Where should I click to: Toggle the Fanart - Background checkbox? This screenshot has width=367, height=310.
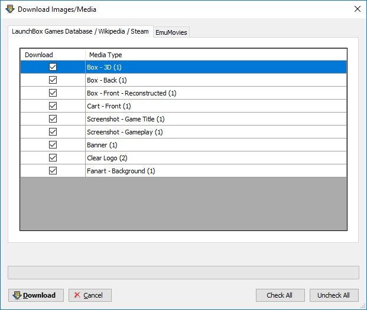click(x=53, y=171)
